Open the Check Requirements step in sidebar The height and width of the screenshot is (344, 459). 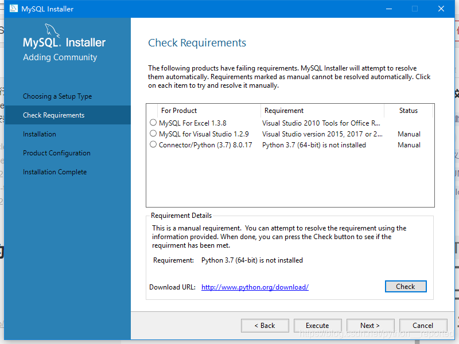(68, 115)
